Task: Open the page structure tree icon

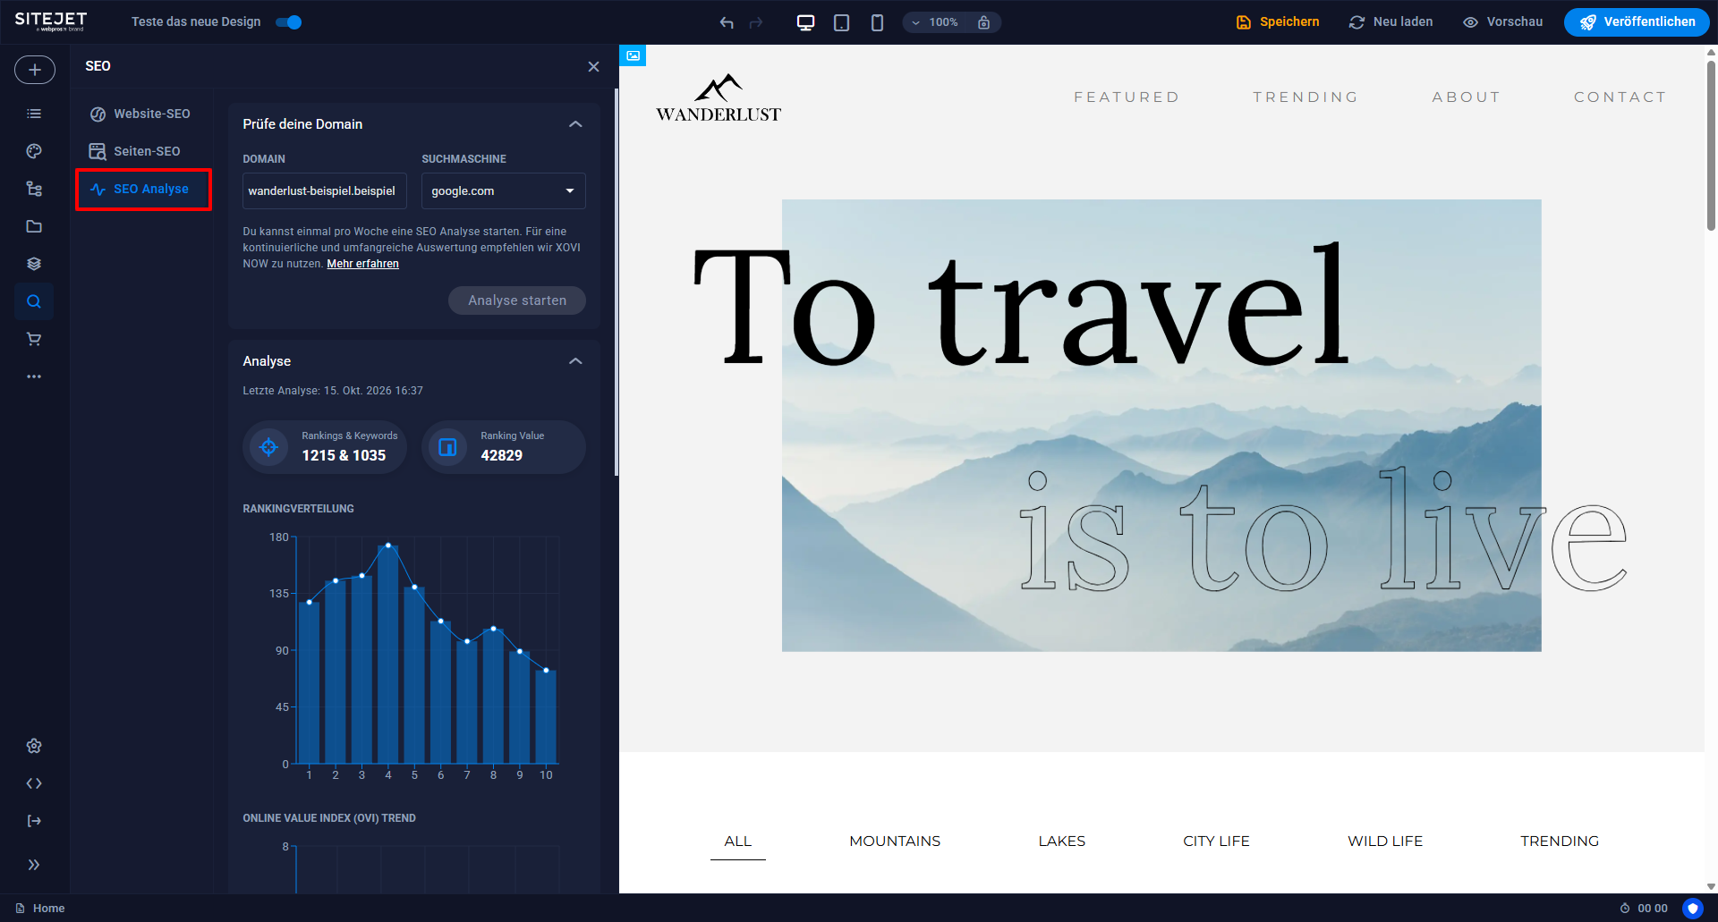Action: [x=34, y=189]
